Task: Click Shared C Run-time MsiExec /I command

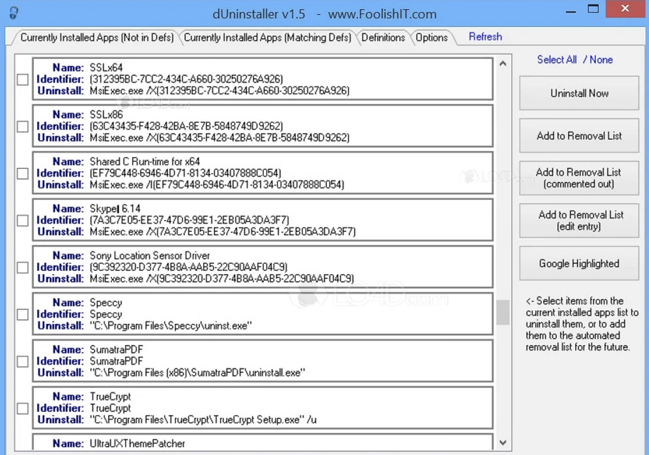Action: pos(217,185)
